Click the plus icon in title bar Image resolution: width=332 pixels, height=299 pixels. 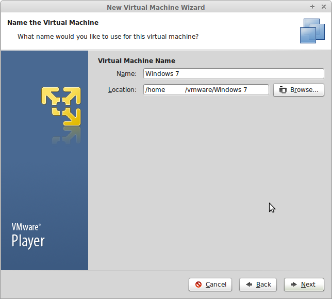tap(312, 7)
